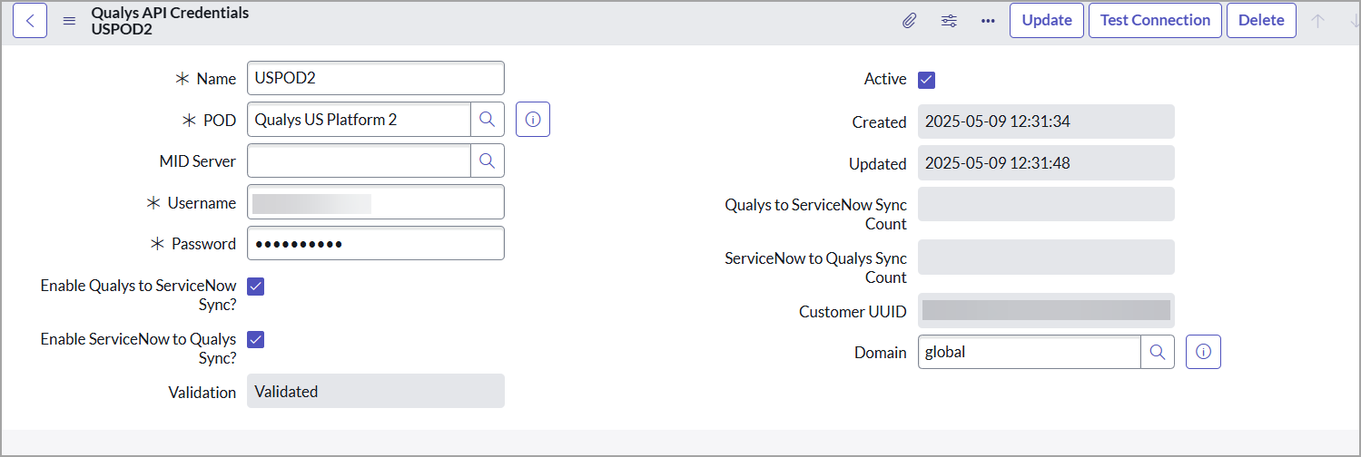Image resolution: width=1361 pixels, height=457 pixels.
Task: Click into the Password field
Action: click(x=375, y=243)
